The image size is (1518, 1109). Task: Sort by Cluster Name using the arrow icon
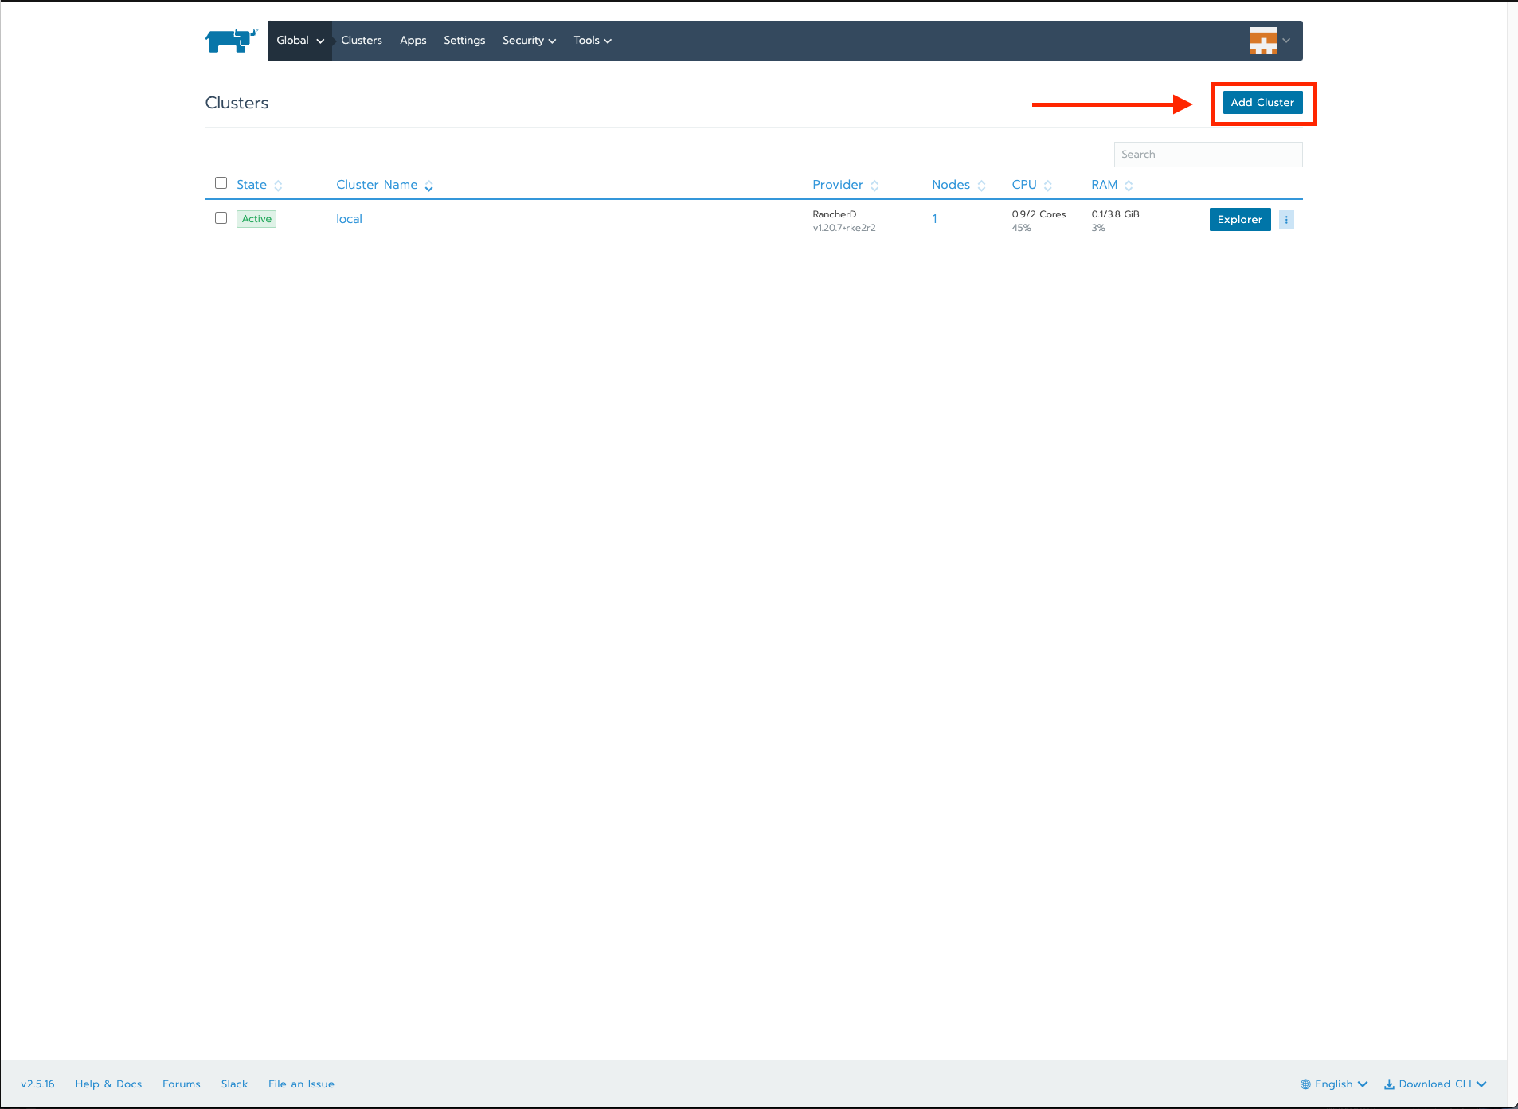pos(428,186)
